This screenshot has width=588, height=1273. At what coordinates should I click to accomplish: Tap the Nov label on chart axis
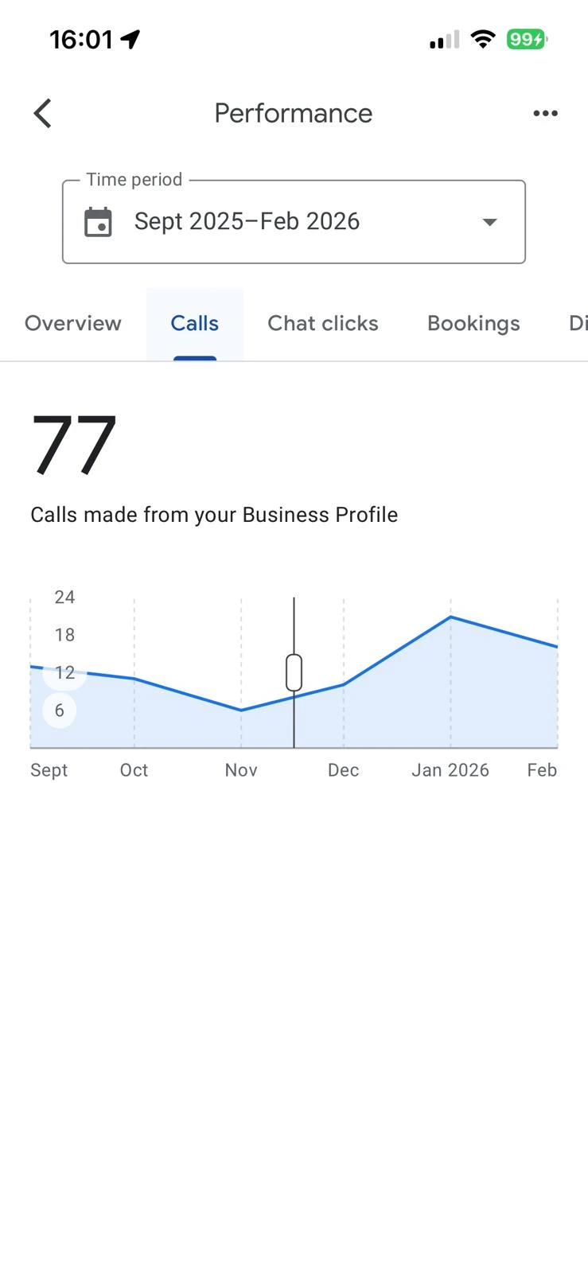coord(241,770)
